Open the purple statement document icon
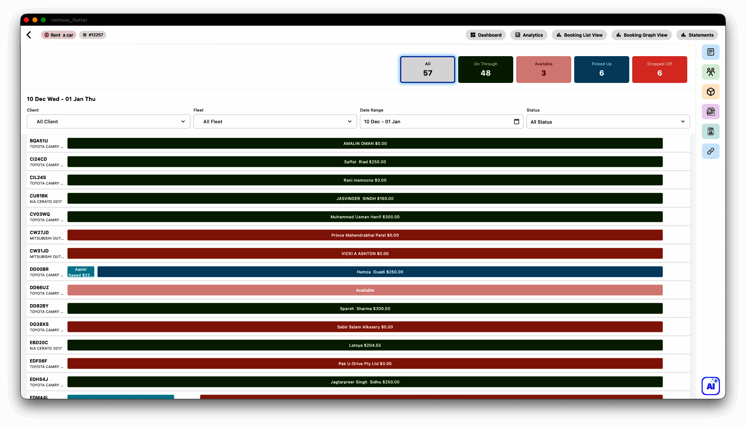Viewport: 746px width, 426px height. [x=710, y=112]
